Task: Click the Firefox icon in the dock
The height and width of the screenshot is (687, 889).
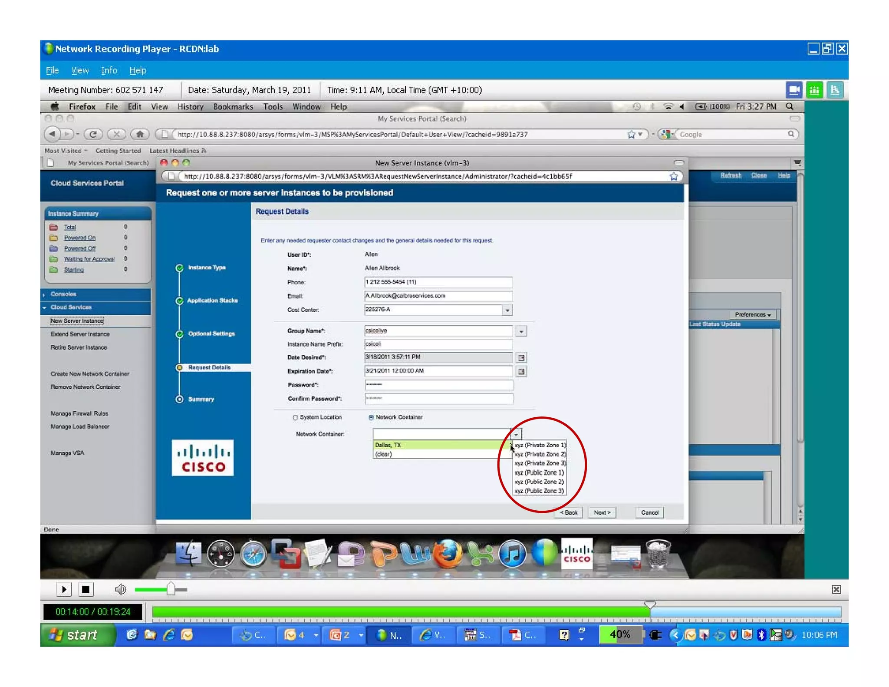Action: coord(448,554)
